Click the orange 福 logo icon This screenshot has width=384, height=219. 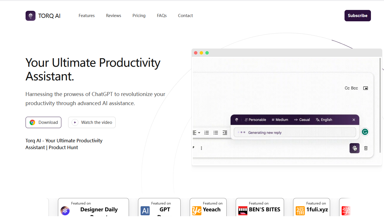[300, 211]
